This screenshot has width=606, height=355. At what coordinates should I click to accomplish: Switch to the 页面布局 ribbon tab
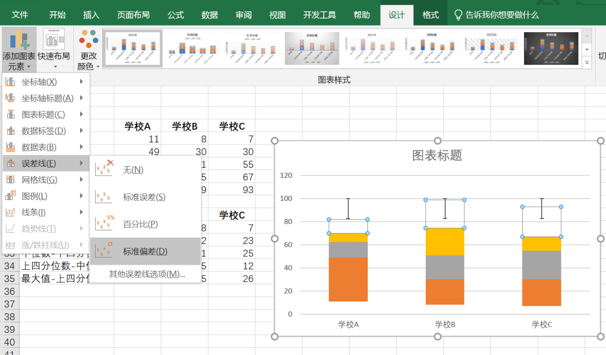click(134, 15)
